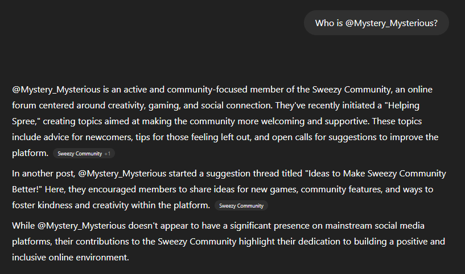Open the "Sweezy Community +1" source citation chip

point(84,153)
